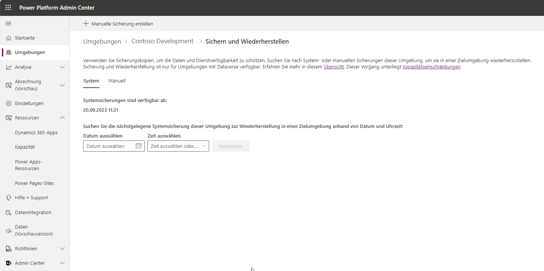Click the Startseite home icon
Screen dimensions: 544x271
[x=9, y=38]
